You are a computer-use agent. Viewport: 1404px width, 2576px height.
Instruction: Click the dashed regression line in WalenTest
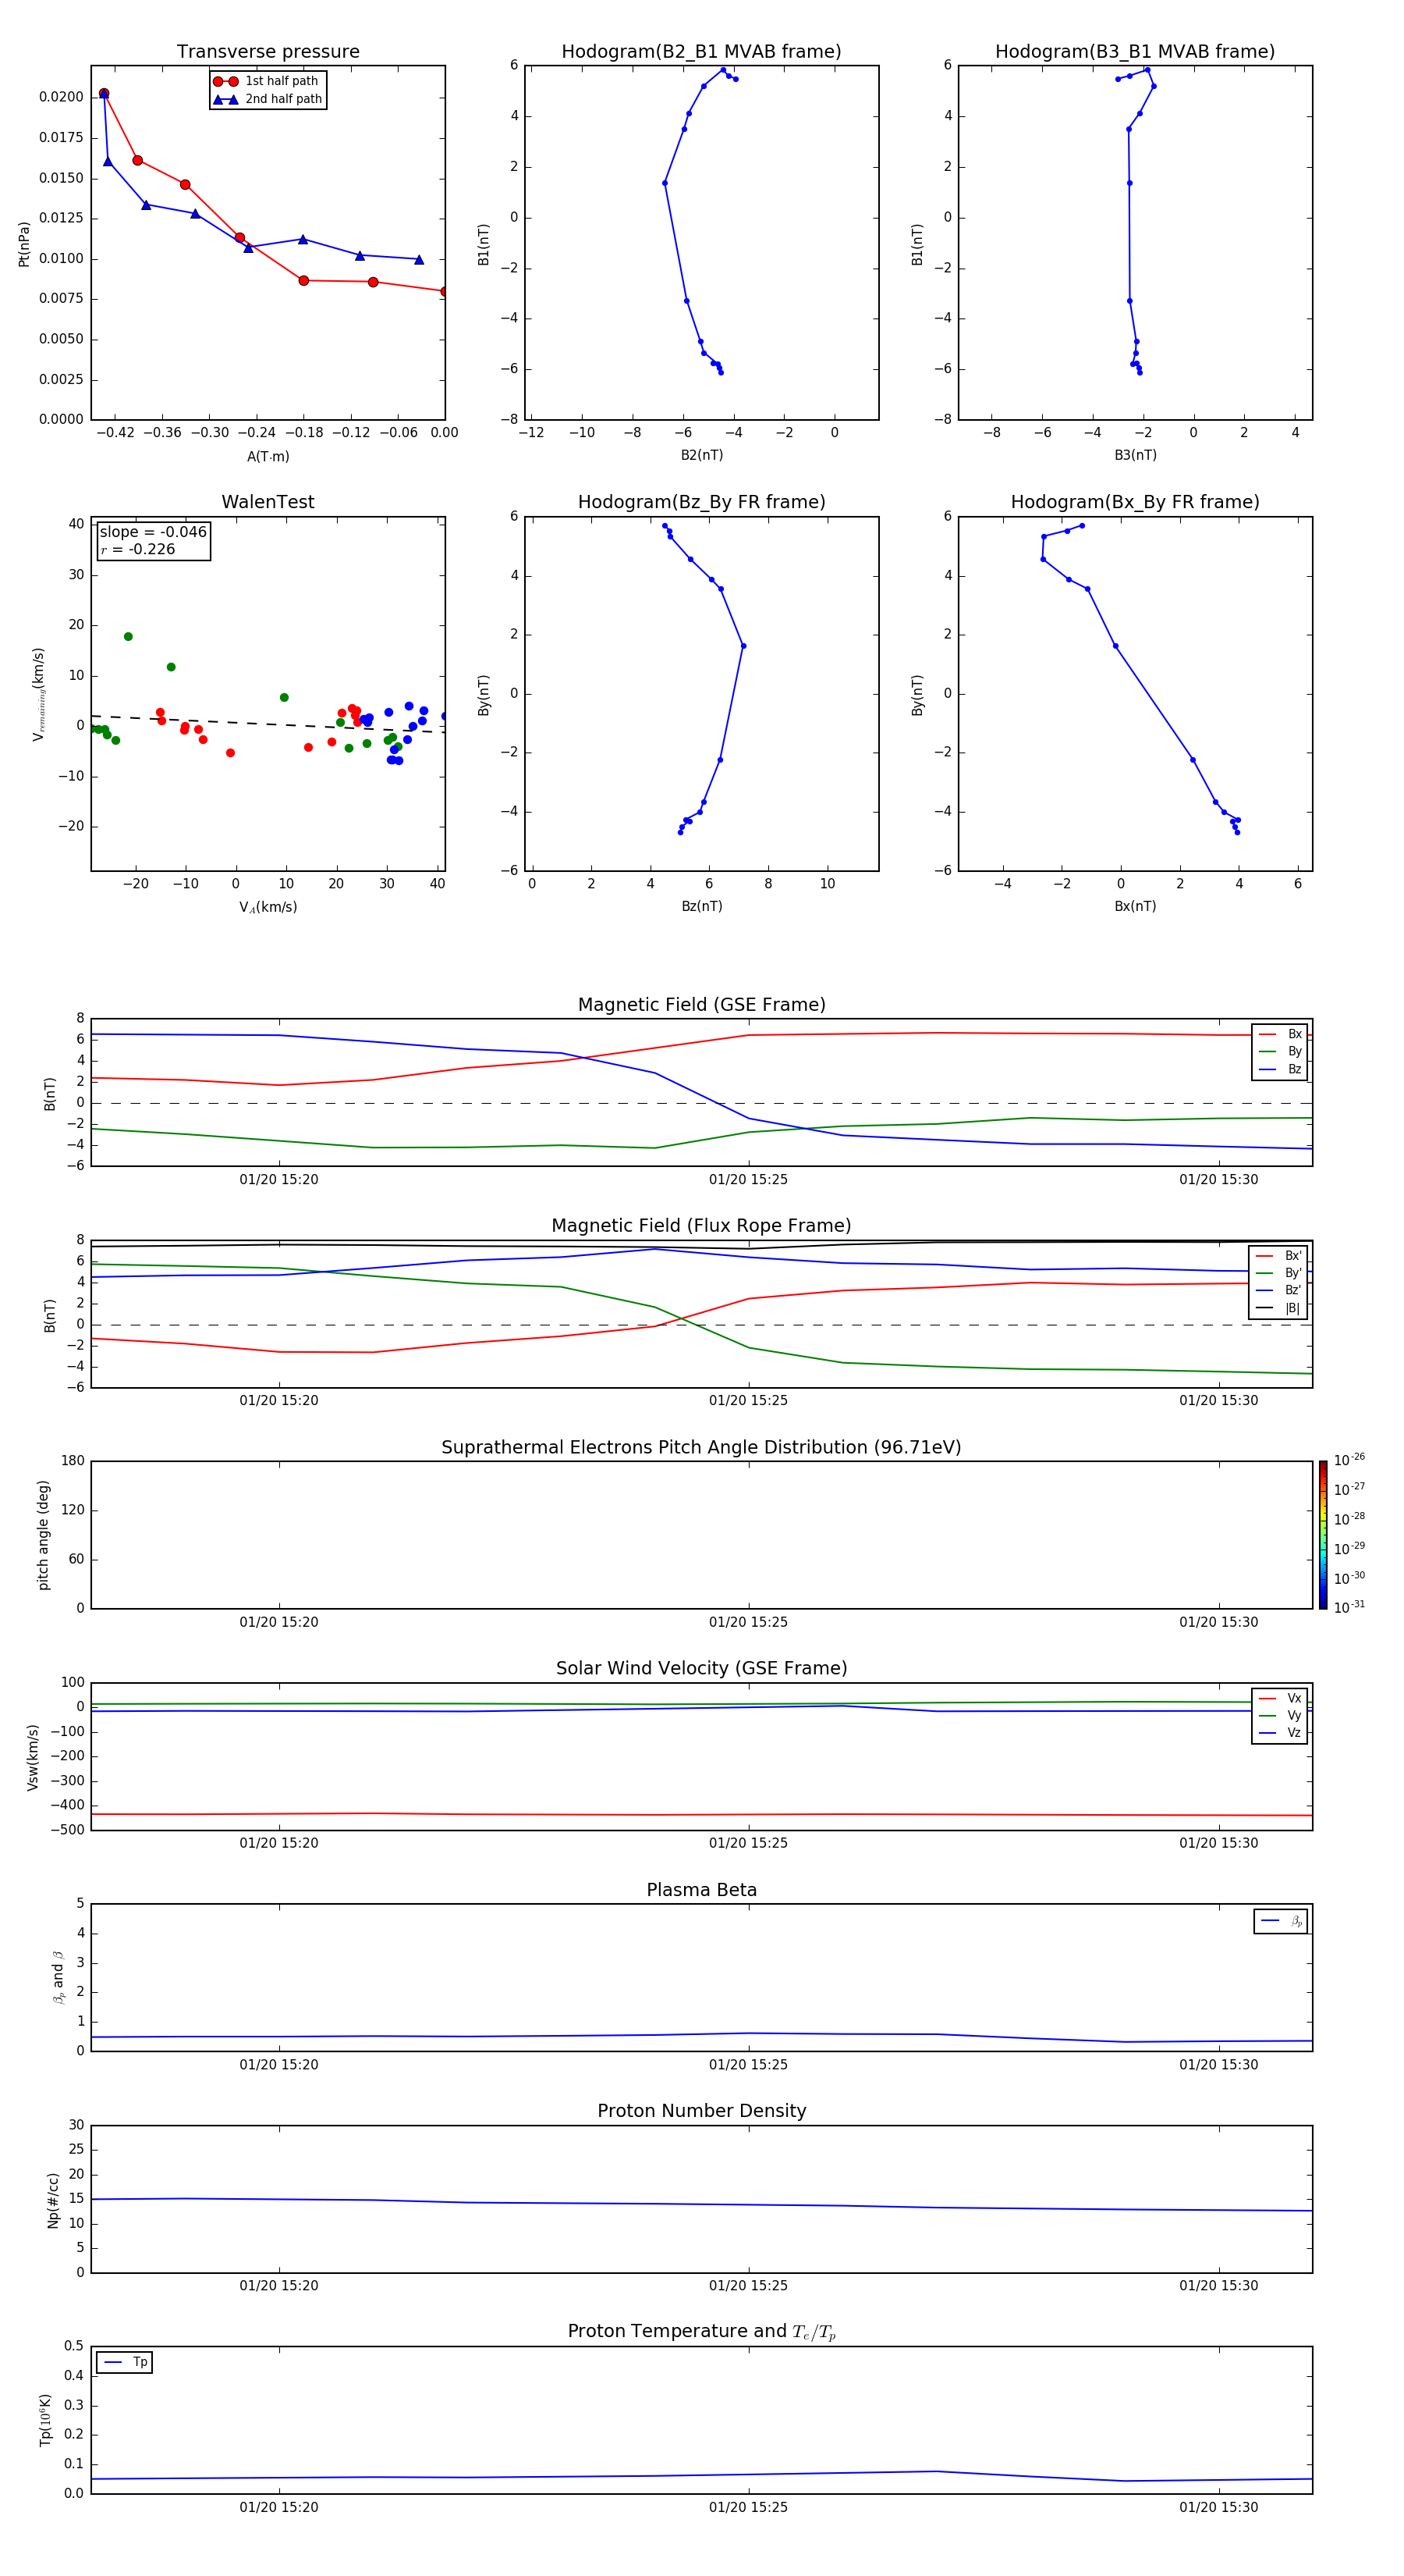(268, 724)
